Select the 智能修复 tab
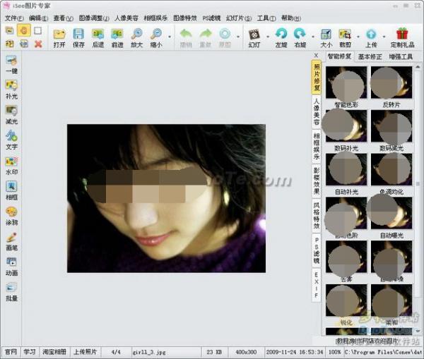This screenshot has height=359, width=424. point(339,56)
